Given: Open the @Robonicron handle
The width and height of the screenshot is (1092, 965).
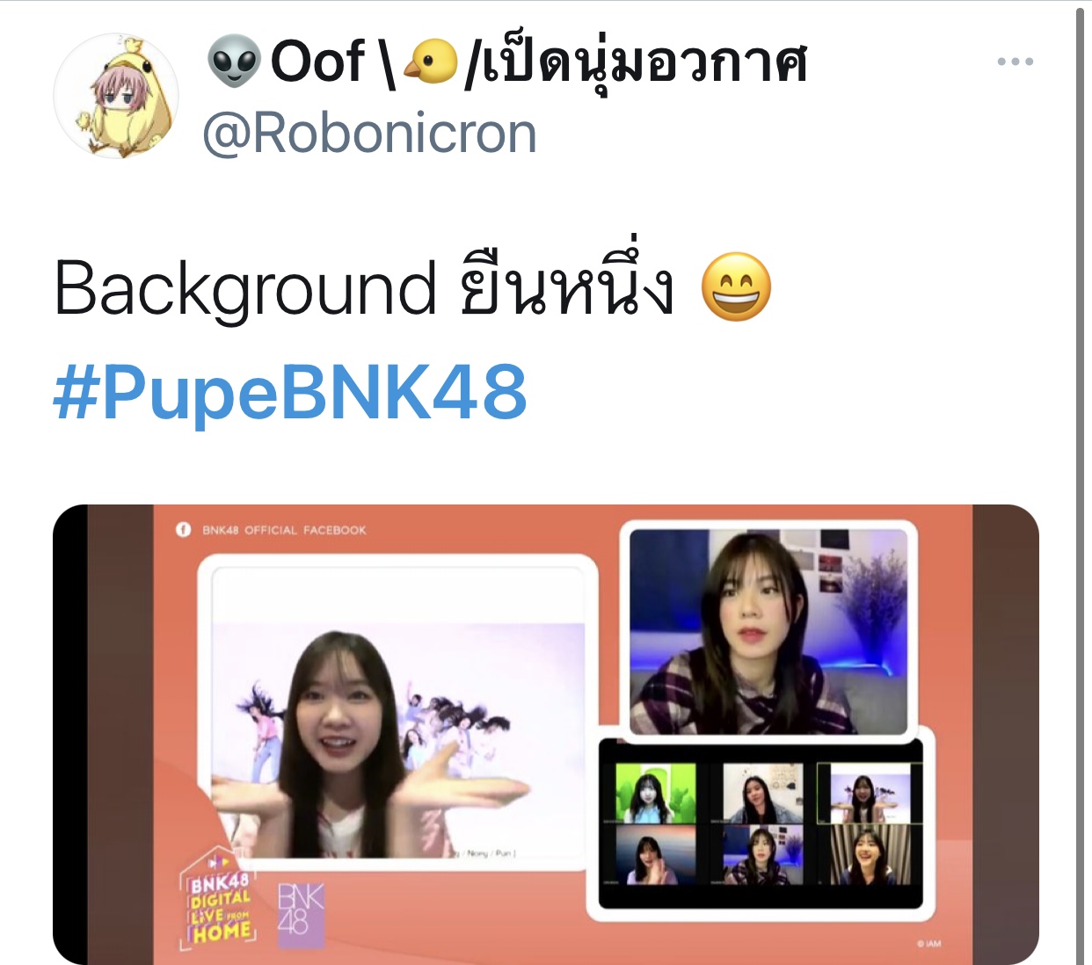Looking at the screenshot, I should coord(369,134).
